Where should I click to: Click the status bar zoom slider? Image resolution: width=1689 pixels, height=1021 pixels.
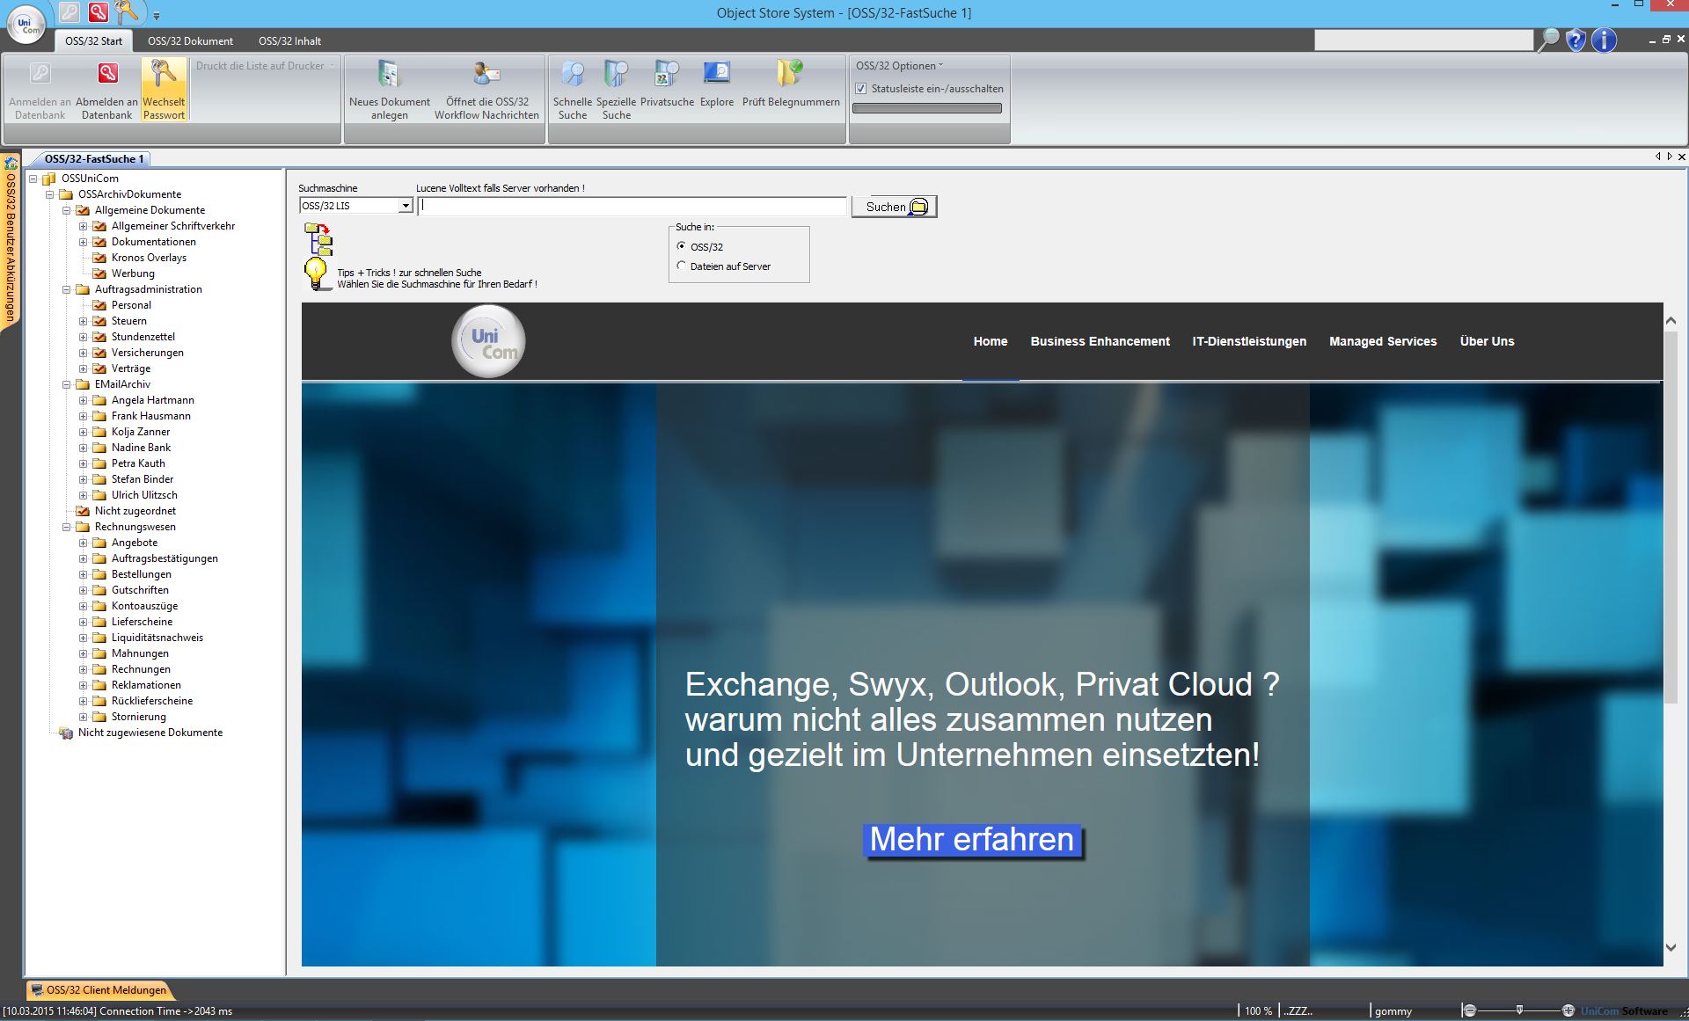click(x=1519, y=1010)
